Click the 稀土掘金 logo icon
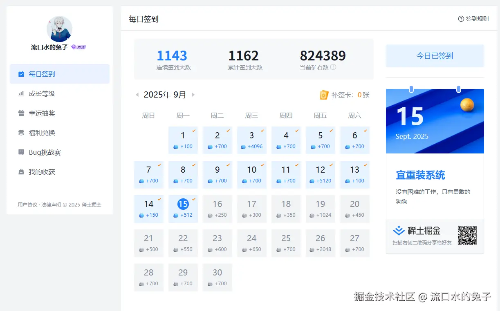The height and width of the screenshot is (311, 500). pos(399,230)
